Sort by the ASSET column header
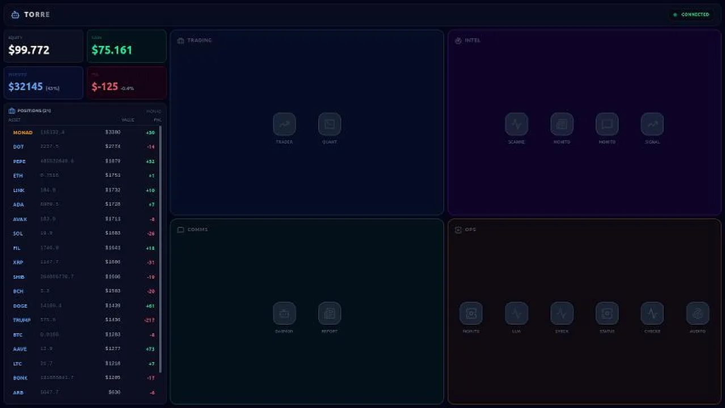Viewport: 725px width, 408px height. tap(14, 120)
